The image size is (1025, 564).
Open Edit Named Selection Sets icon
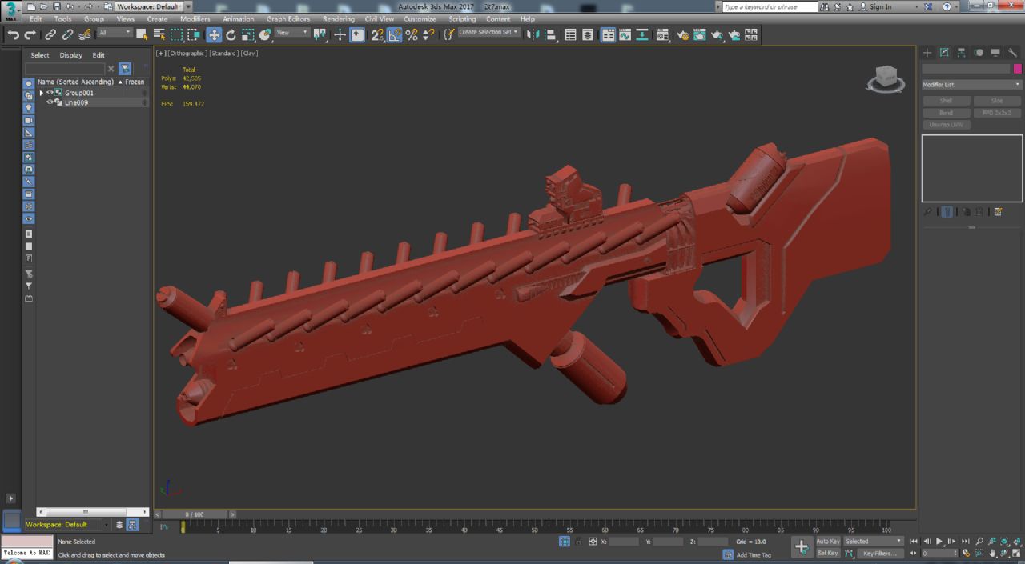tap(448, 34)
